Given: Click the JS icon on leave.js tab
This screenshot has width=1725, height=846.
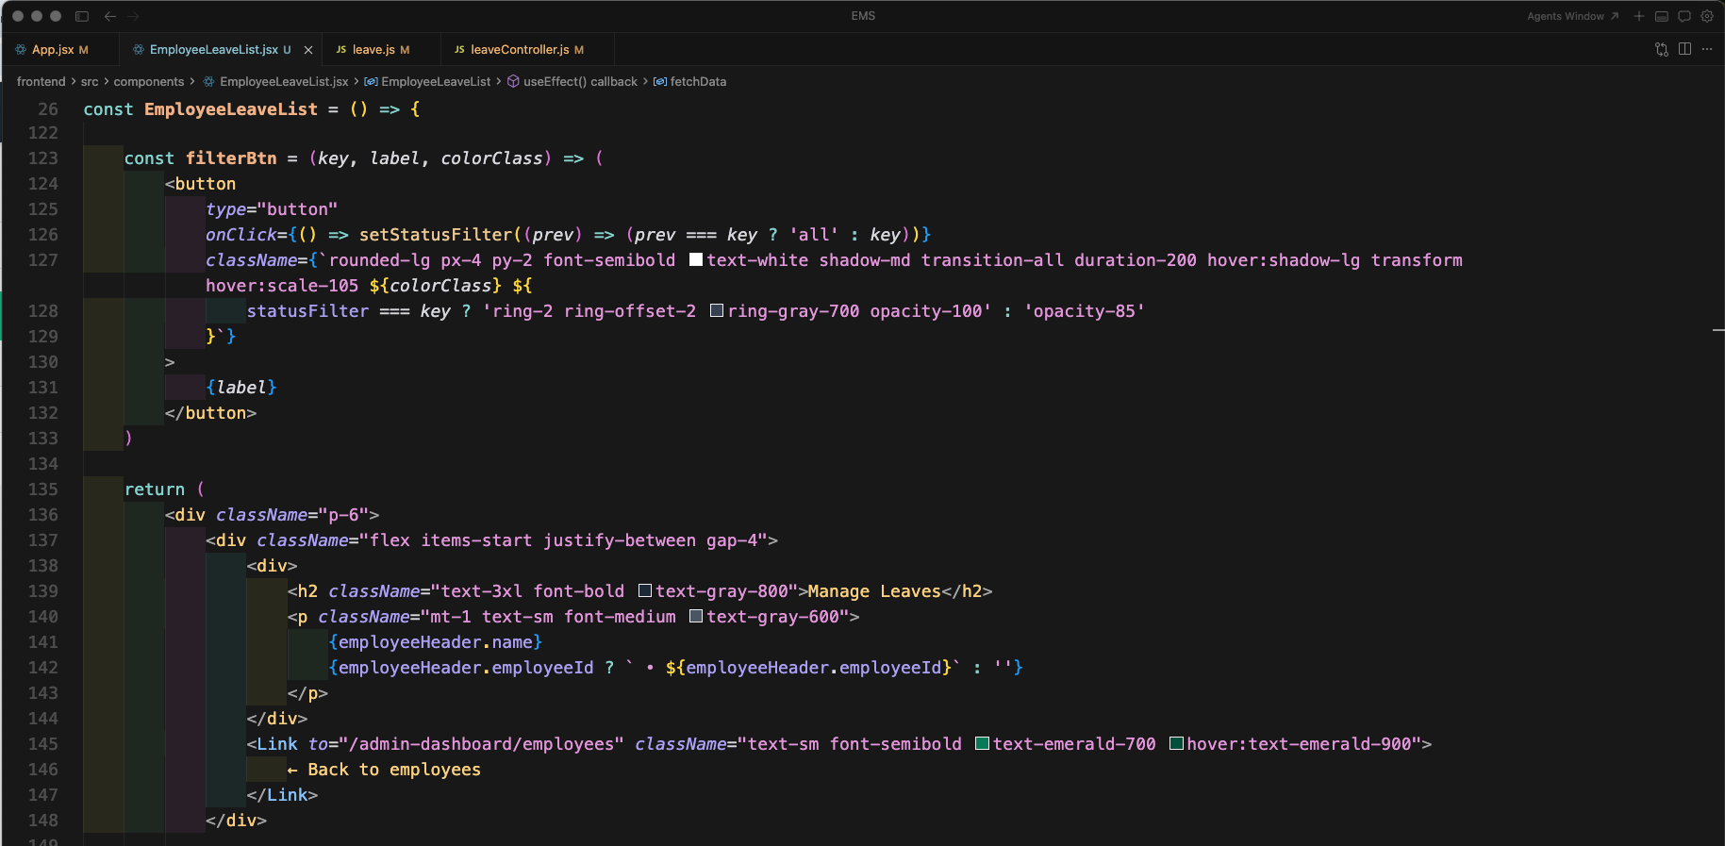Looking at the screenshot, I should coord(341,49).
